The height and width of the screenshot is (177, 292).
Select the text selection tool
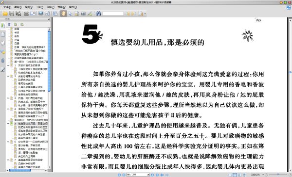pyautogui.click(x=76, y=14)
